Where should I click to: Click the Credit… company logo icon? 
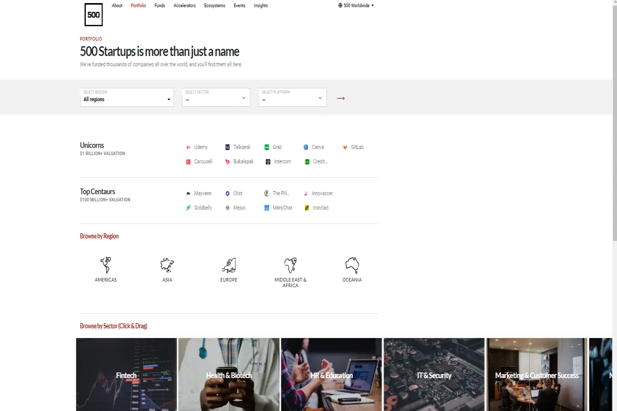(307, 162)
